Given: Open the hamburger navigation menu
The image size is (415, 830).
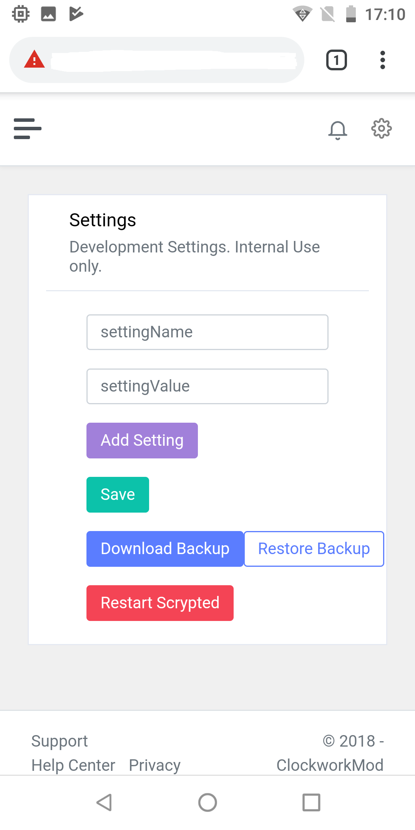Looking at the screenshot, I should (28, 129).
